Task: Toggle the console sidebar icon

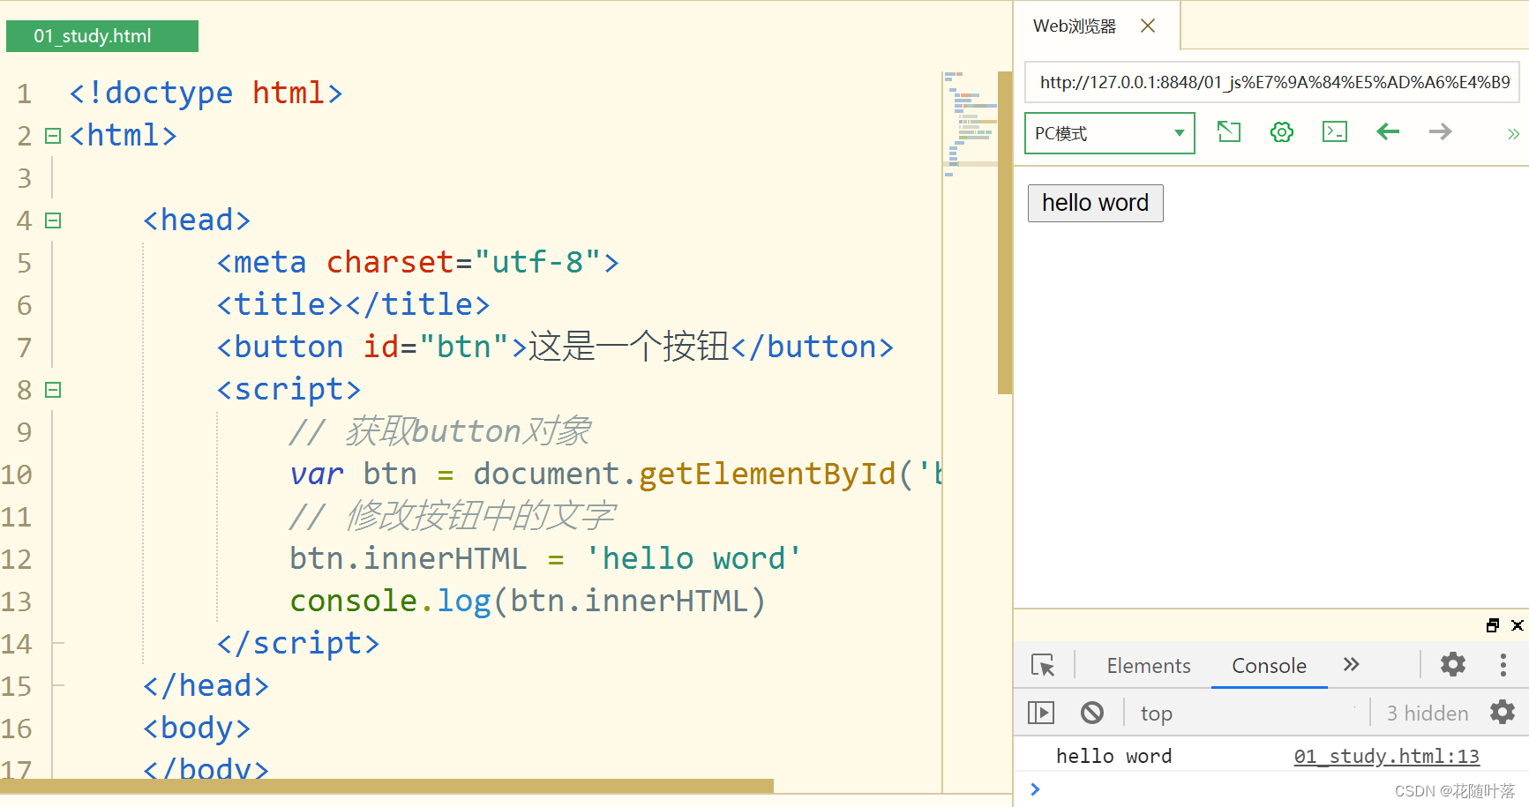Action: click(x=1041, y=713)
